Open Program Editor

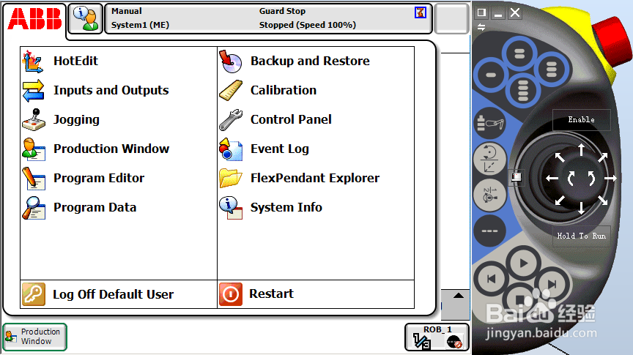click(x=99, y=179)
